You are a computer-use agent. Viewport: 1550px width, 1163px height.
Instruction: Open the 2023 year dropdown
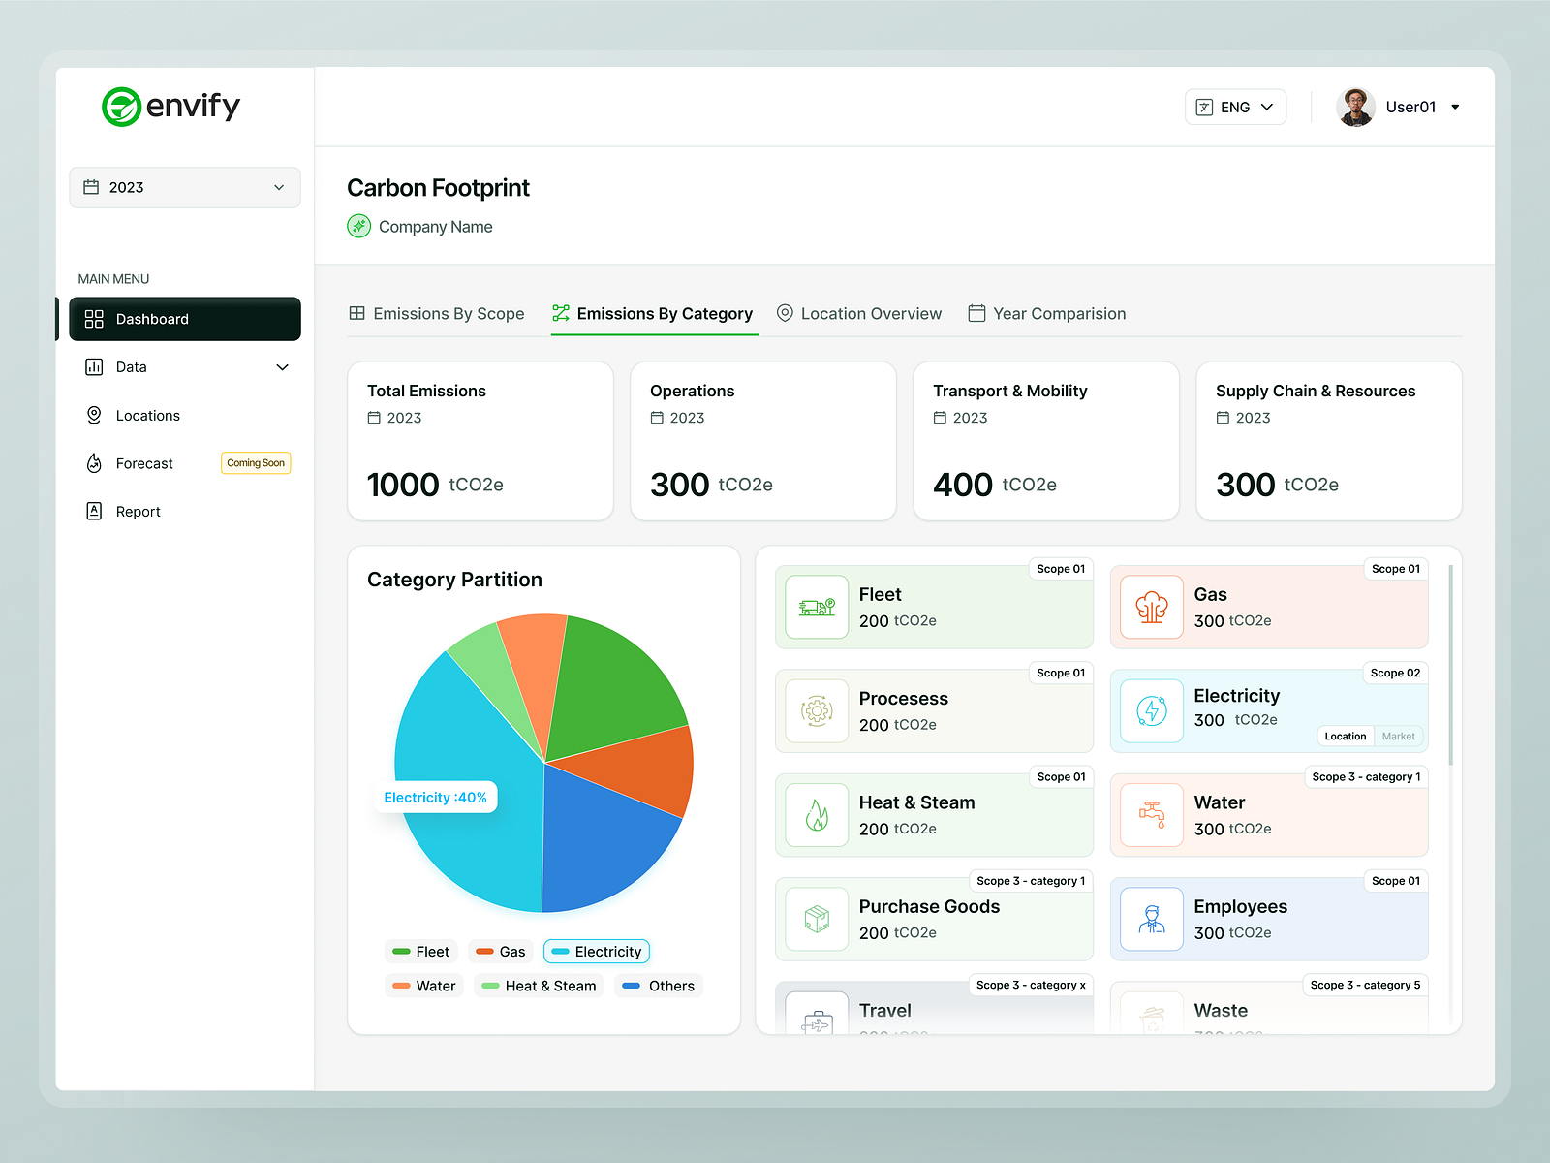point(184,187)
